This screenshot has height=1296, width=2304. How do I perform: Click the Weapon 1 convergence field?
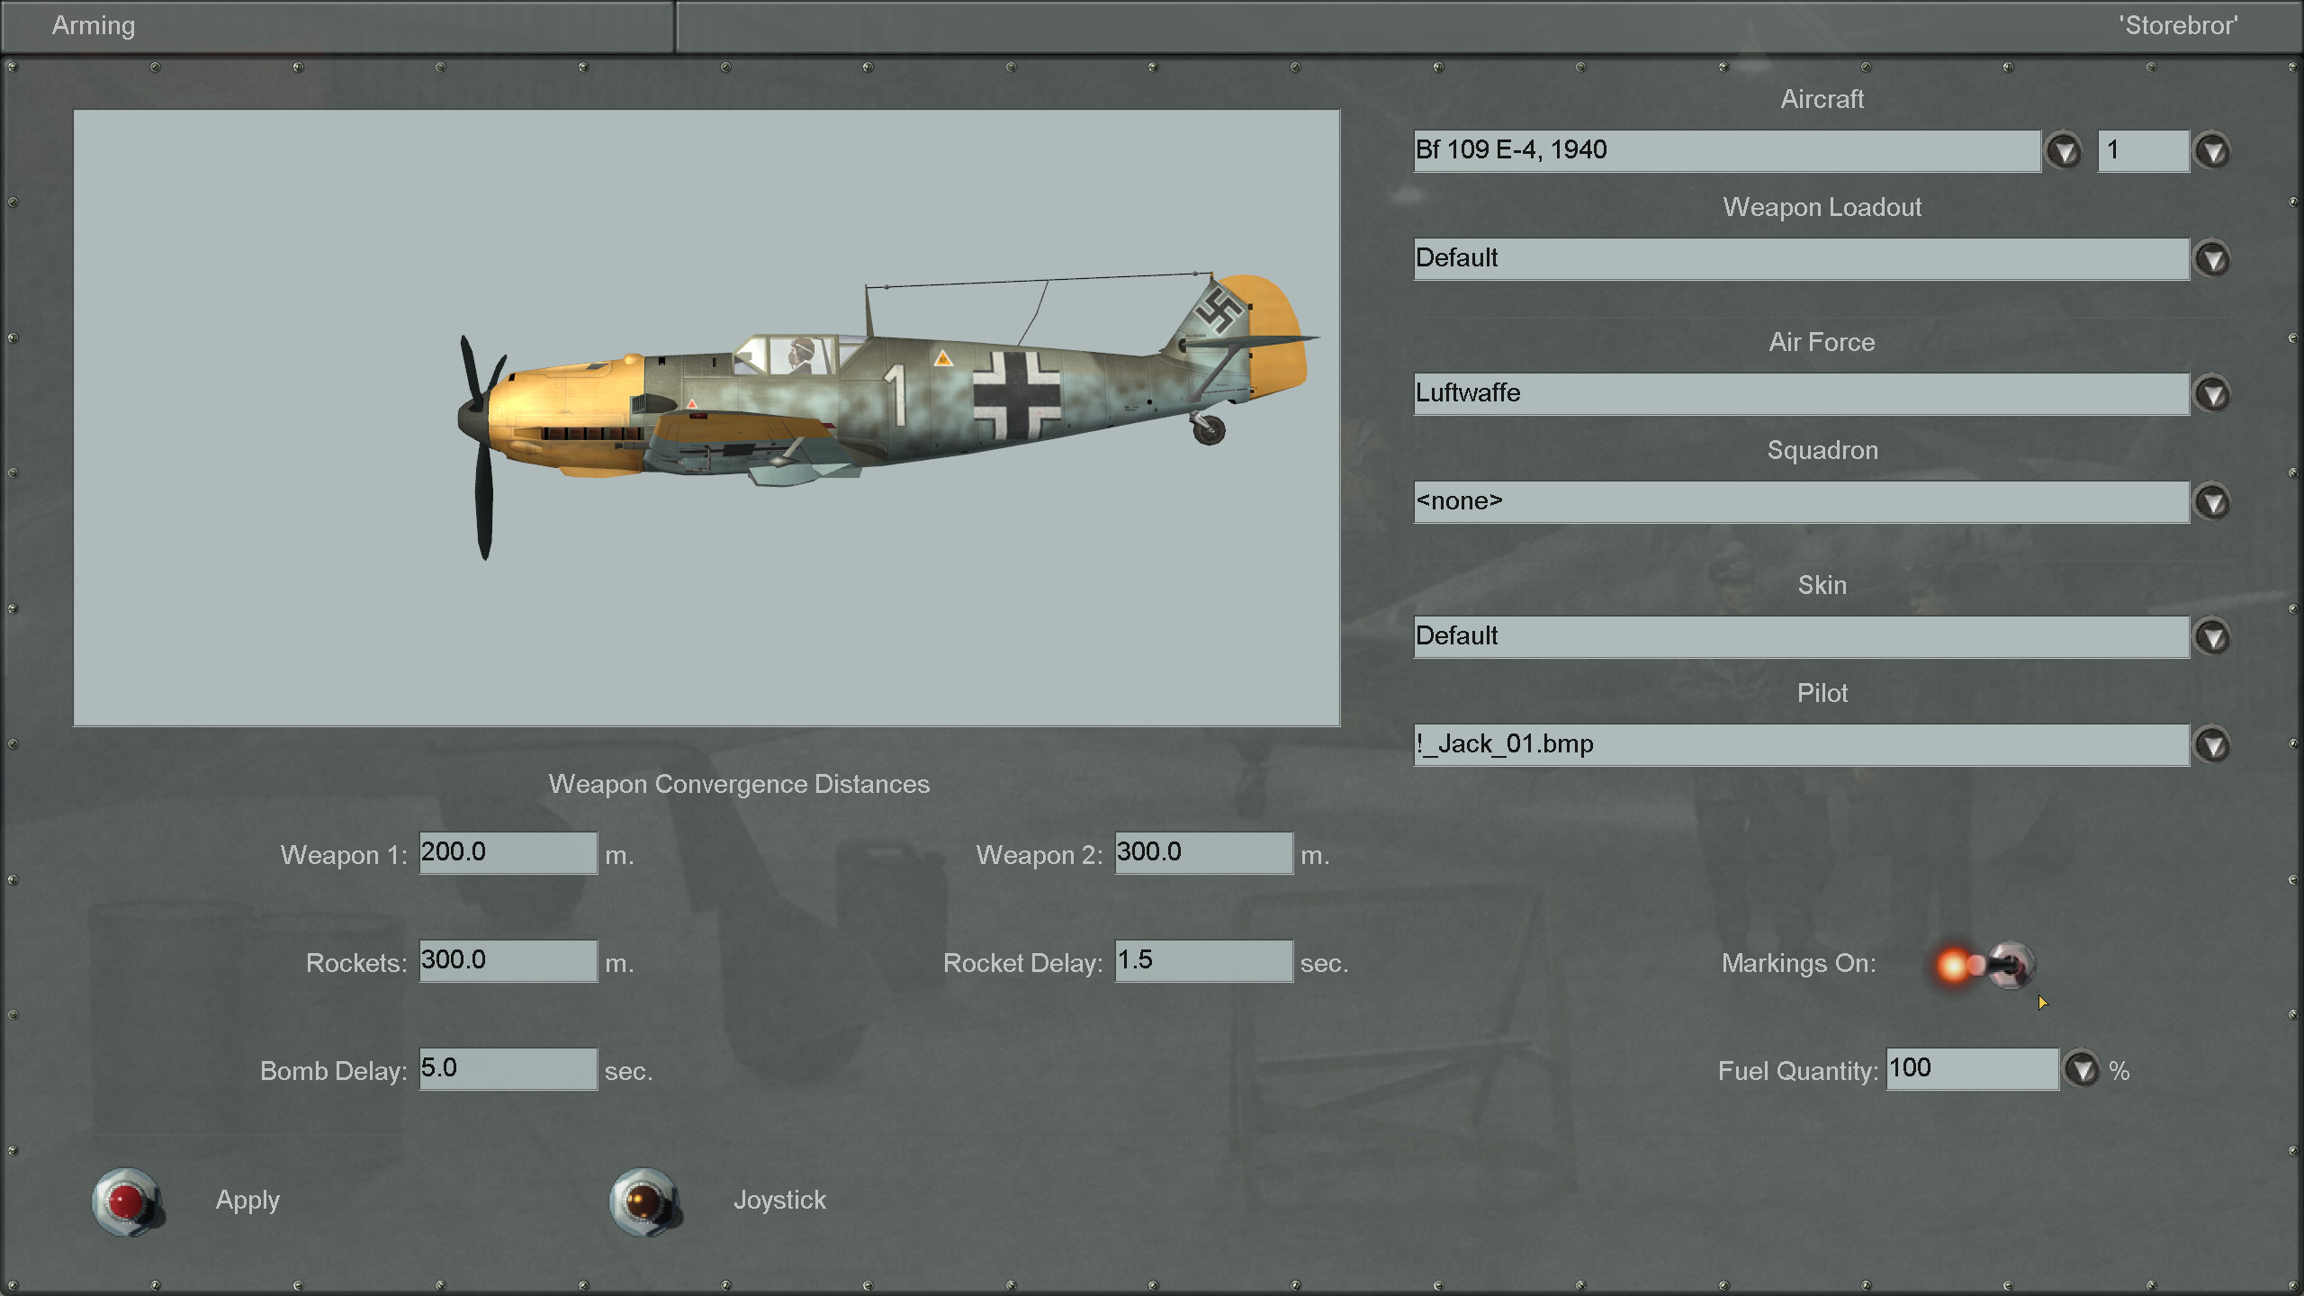point(508,852)
